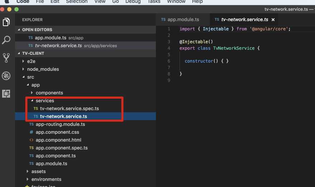The width and height of the screenshot is (315, 187).
Task: Expand the components folder
Action: coord(32,93)
